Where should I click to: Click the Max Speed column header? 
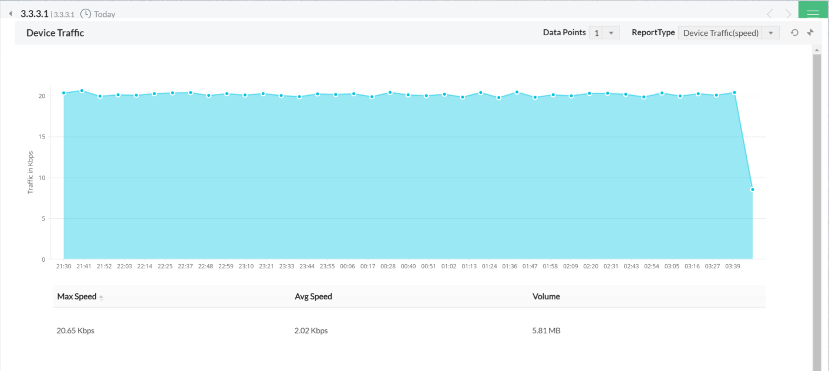[x=76, y=296]
